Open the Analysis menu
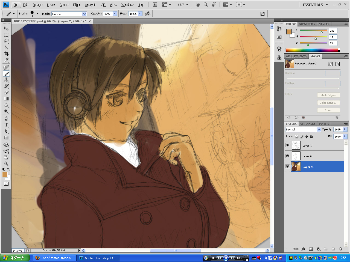350x262 pixels. (90, 5)
